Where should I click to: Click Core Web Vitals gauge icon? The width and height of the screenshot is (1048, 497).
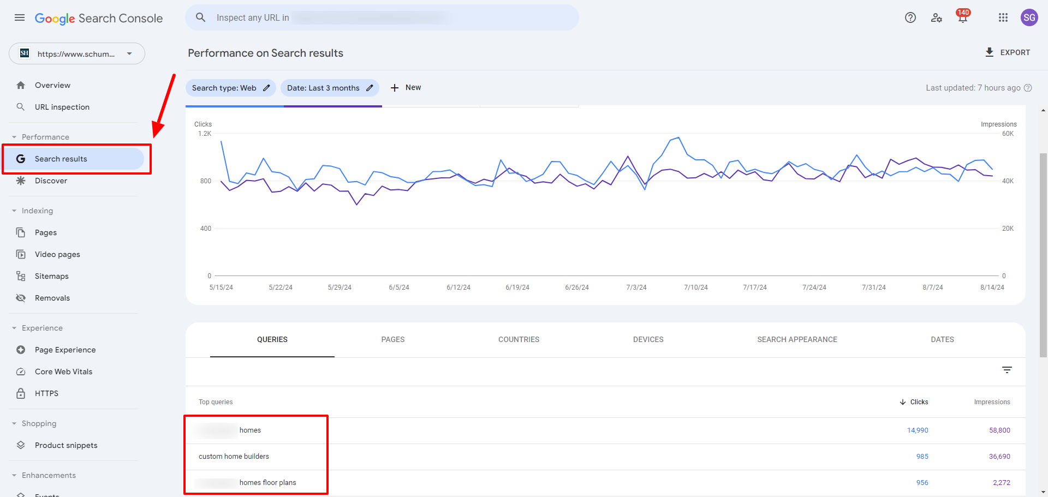[21, 372]
